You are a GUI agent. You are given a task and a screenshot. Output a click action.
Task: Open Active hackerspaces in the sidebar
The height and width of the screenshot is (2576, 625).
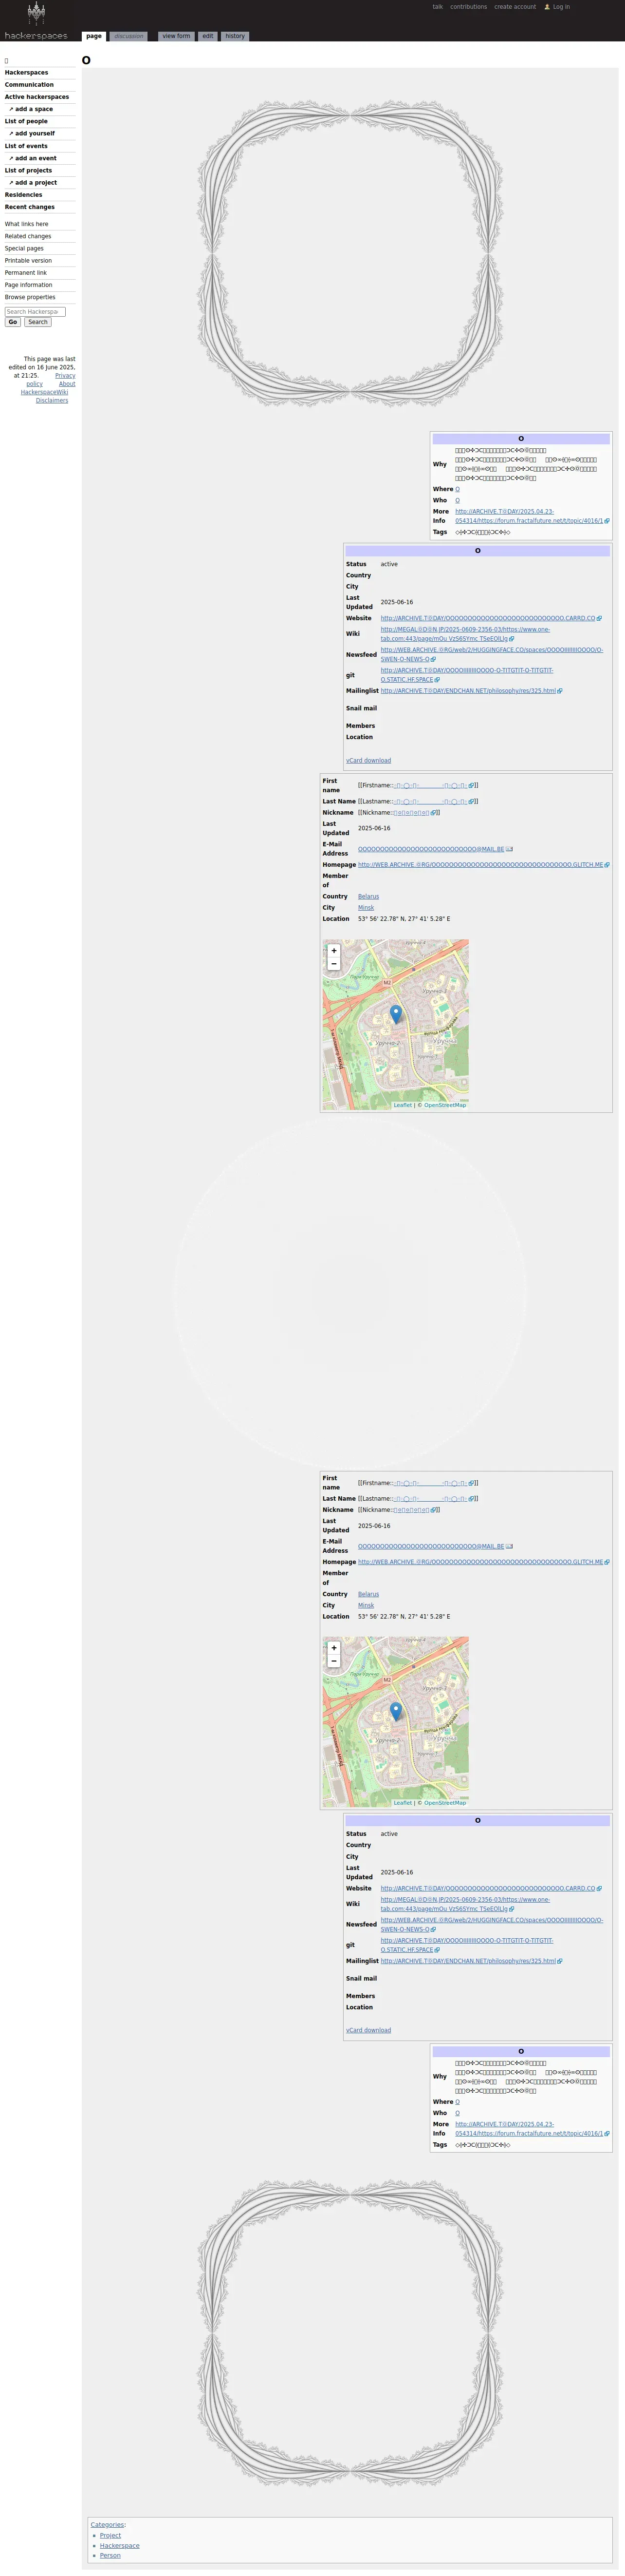pos(37,97)
